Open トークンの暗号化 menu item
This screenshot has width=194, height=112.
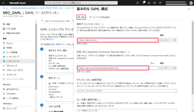coord(12,98)
